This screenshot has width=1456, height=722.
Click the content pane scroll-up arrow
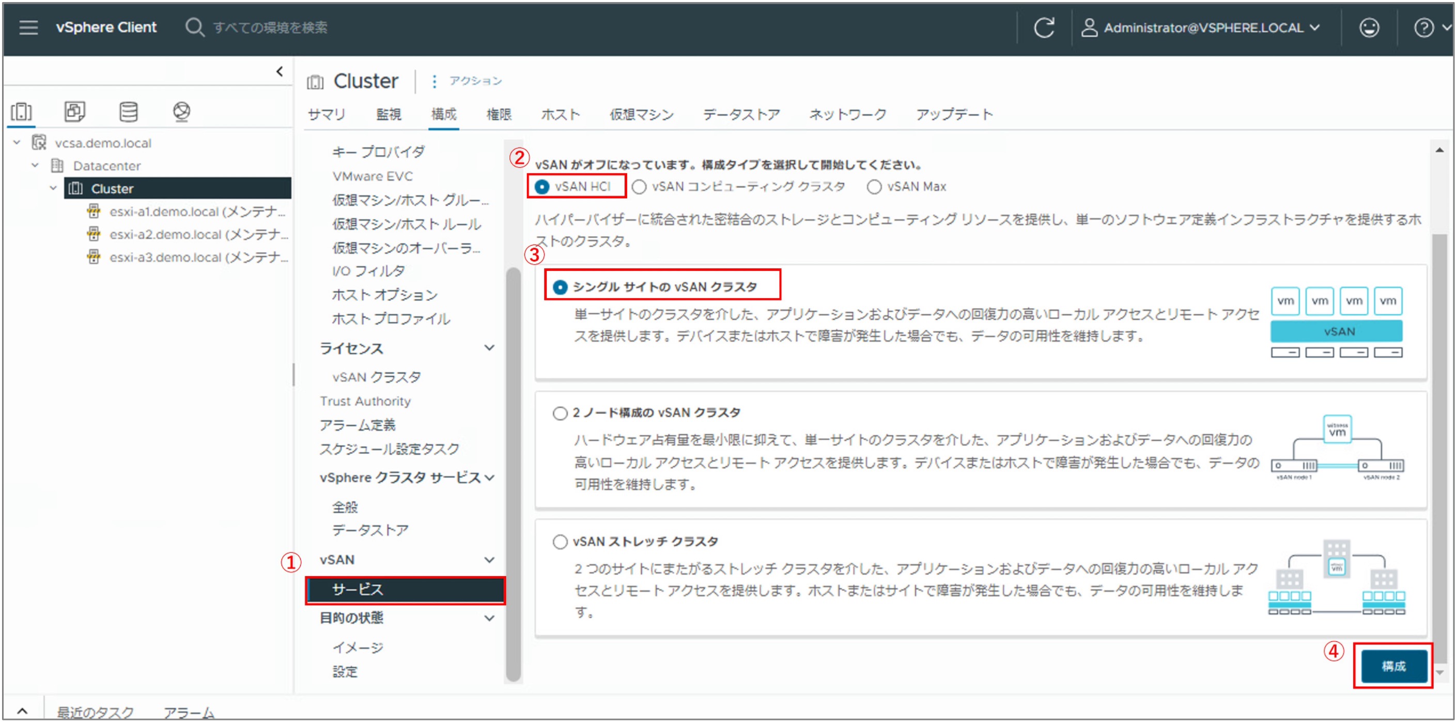click(x=1439, y=150)
